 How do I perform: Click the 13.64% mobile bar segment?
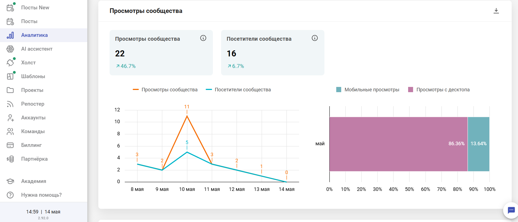(479, 144)
